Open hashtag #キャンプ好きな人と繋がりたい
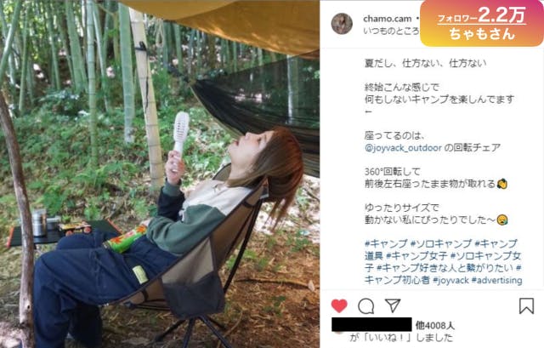 coord(445,268)
